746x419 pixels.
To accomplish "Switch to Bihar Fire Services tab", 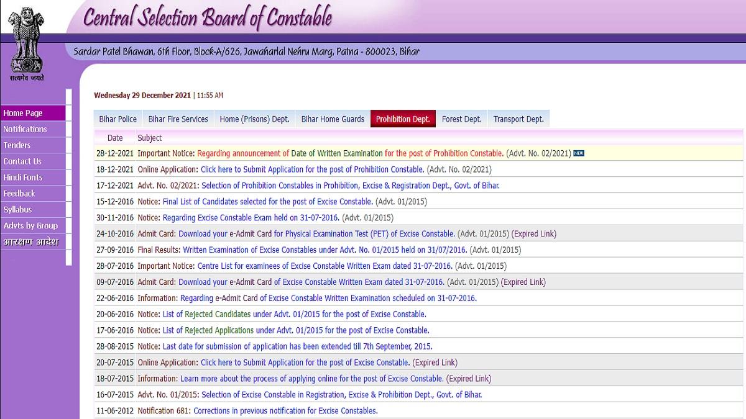I will pyautogui.click(x=178, y=119).
